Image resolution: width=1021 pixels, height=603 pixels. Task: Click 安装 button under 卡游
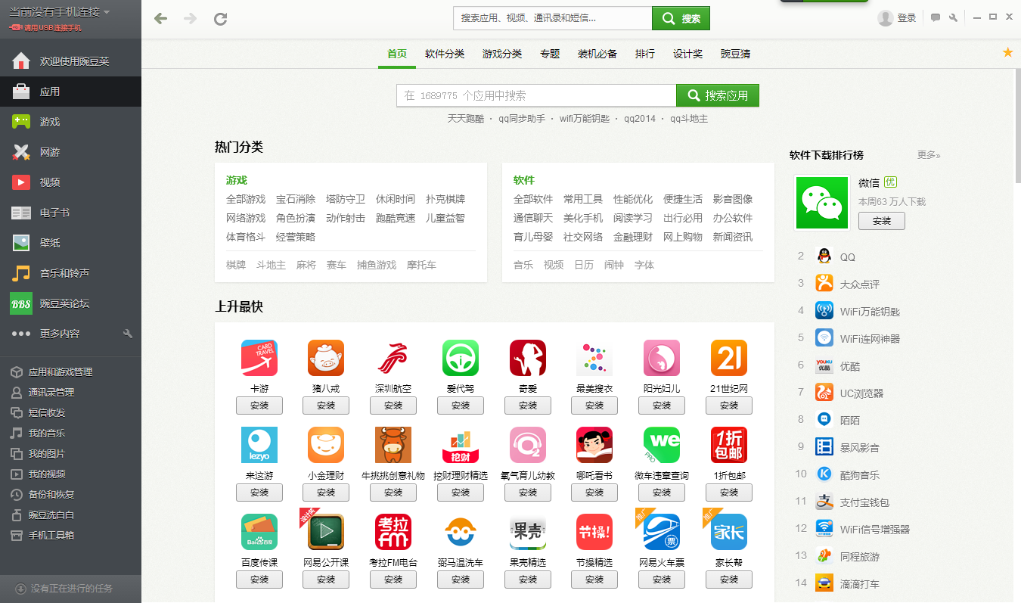pos(259,406)
